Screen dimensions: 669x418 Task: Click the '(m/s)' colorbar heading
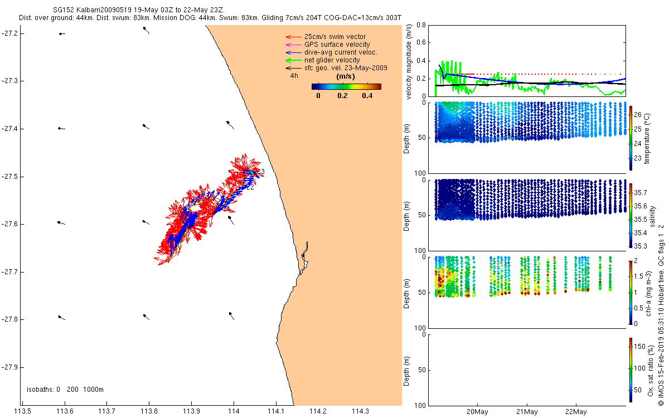pyautogui.click(x=346, y=76)
